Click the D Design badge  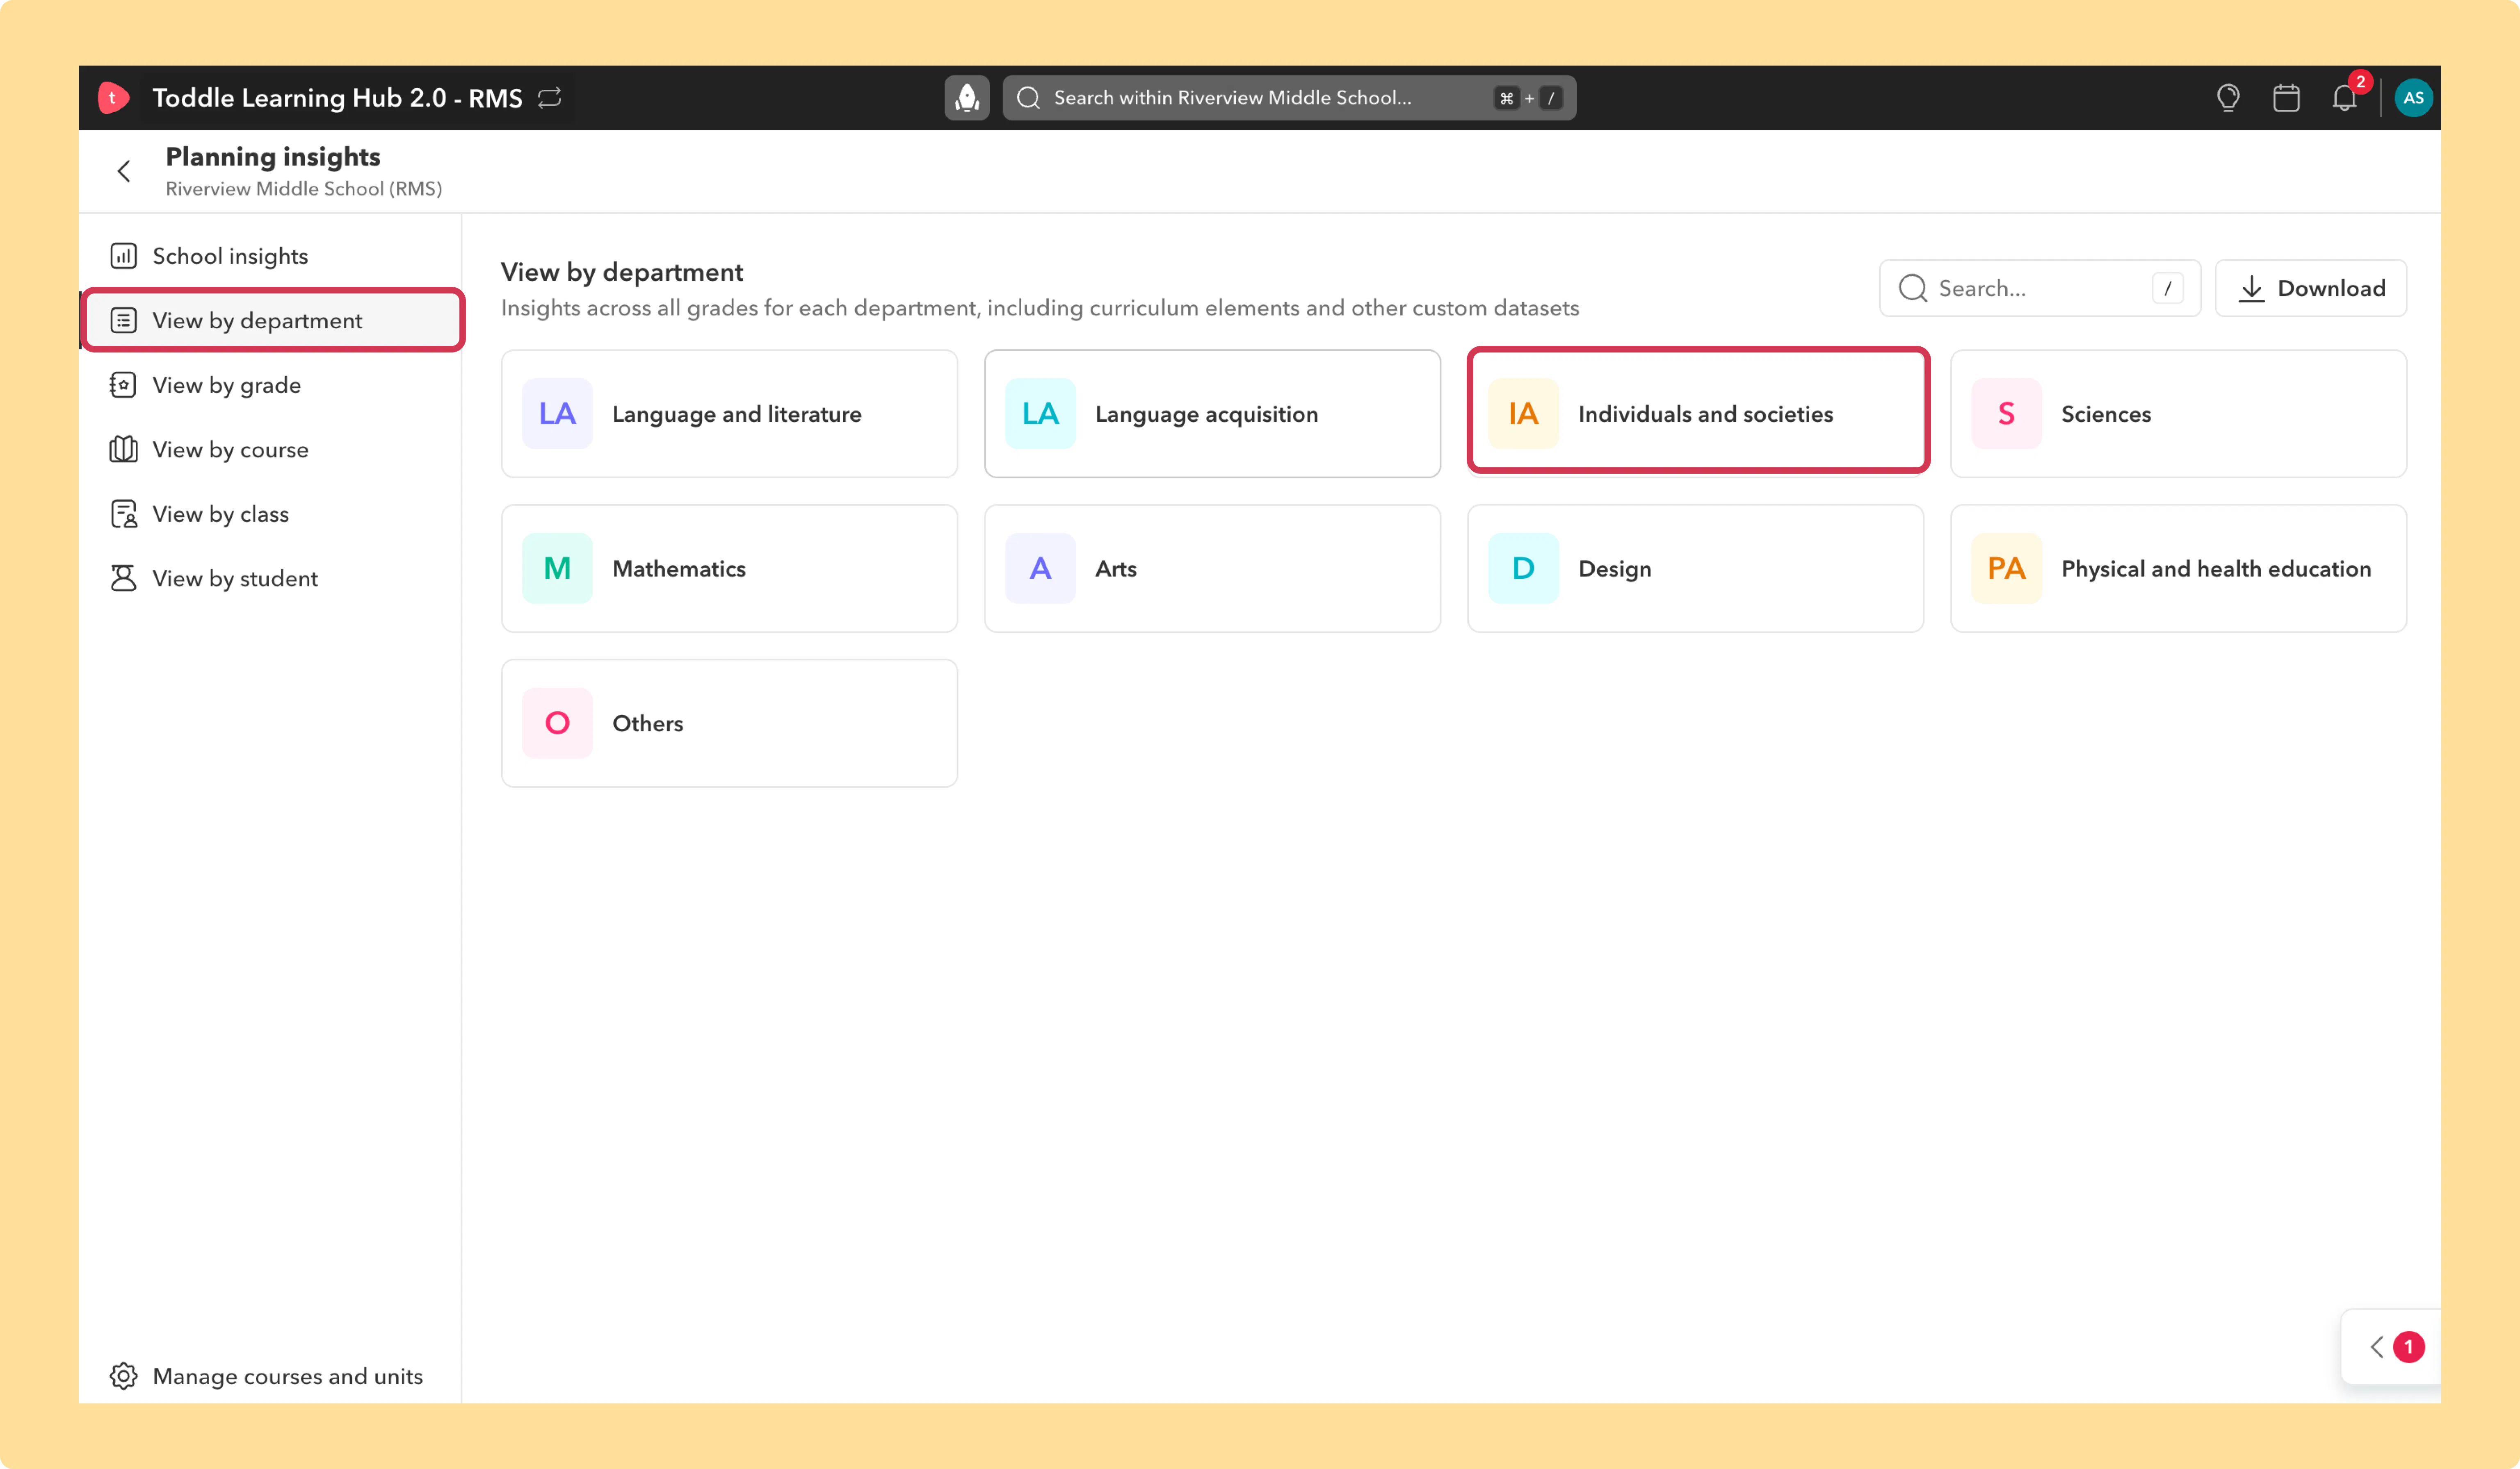pos(1523,568)
